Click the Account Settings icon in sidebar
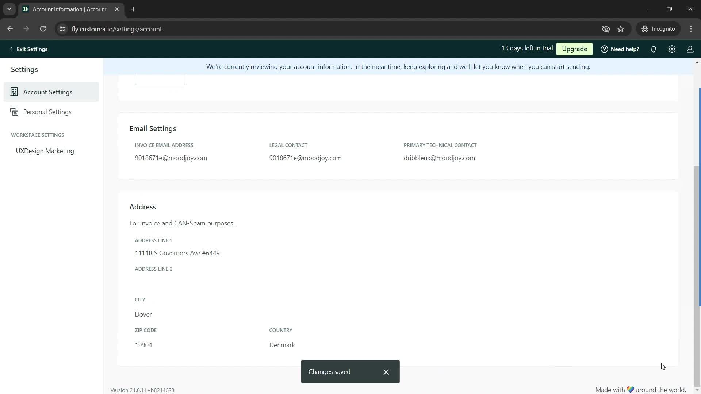The height and width of the screenshot is (394, 701). [x=15, y=92]
